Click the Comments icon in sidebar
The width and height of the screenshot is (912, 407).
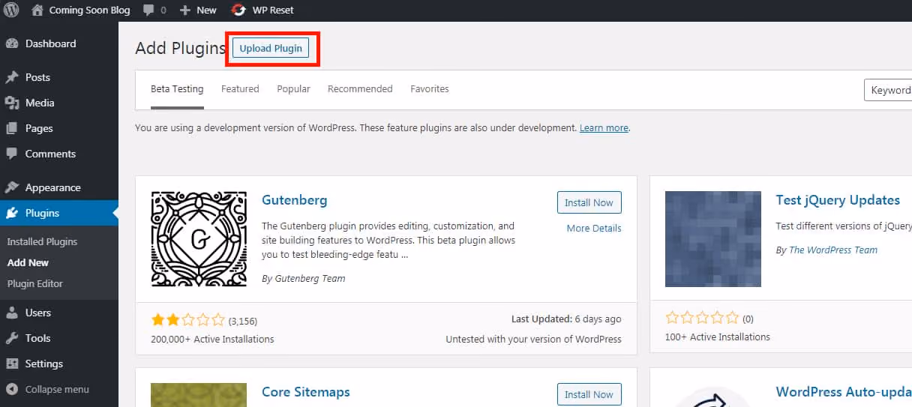tap(12, 154)
